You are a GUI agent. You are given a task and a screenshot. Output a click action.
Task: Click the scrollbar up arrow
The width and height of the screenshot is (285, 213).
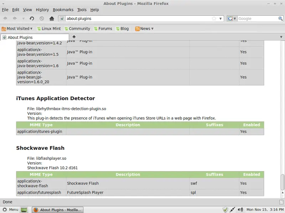pyautogui.click(x=283, y=192)
